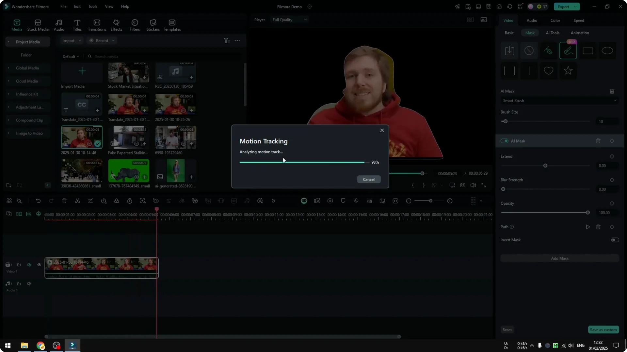Mute the Audio 1 track
This screenshot has height=352, width=627.
29,284
